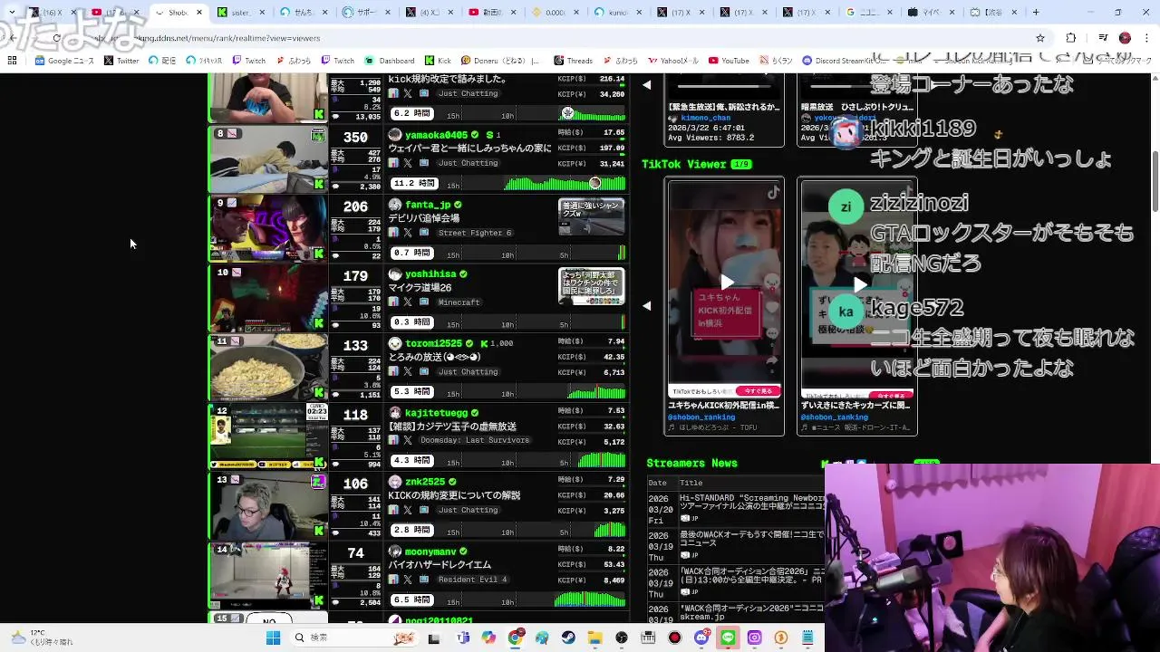Click the TV icon in toromi2525's row
This screenshot has height=652, width=1160.
[423, 371]
